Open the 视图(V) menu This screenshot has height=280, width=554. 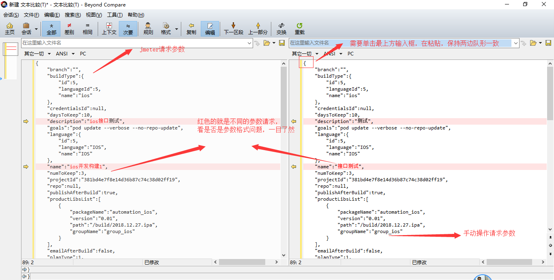coord(94,15)
